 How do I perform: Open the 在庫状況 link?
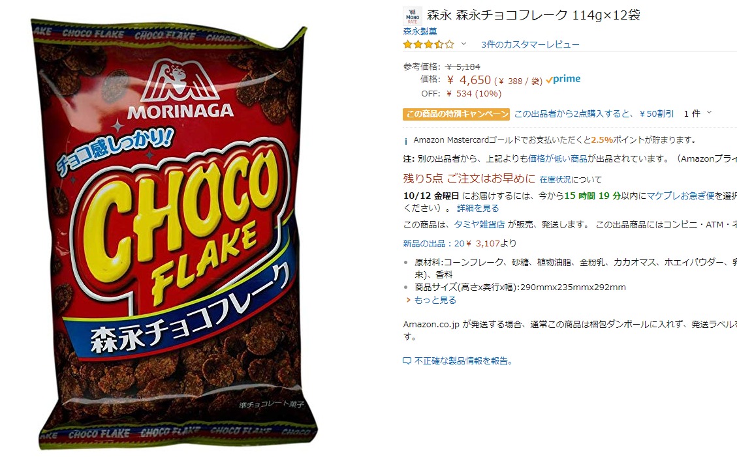555,180
